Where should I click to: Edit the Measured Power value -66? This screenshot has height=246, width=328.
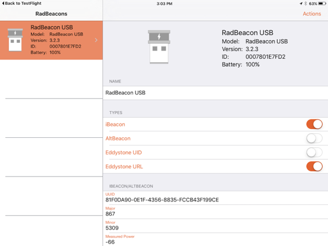coord(216,239)
